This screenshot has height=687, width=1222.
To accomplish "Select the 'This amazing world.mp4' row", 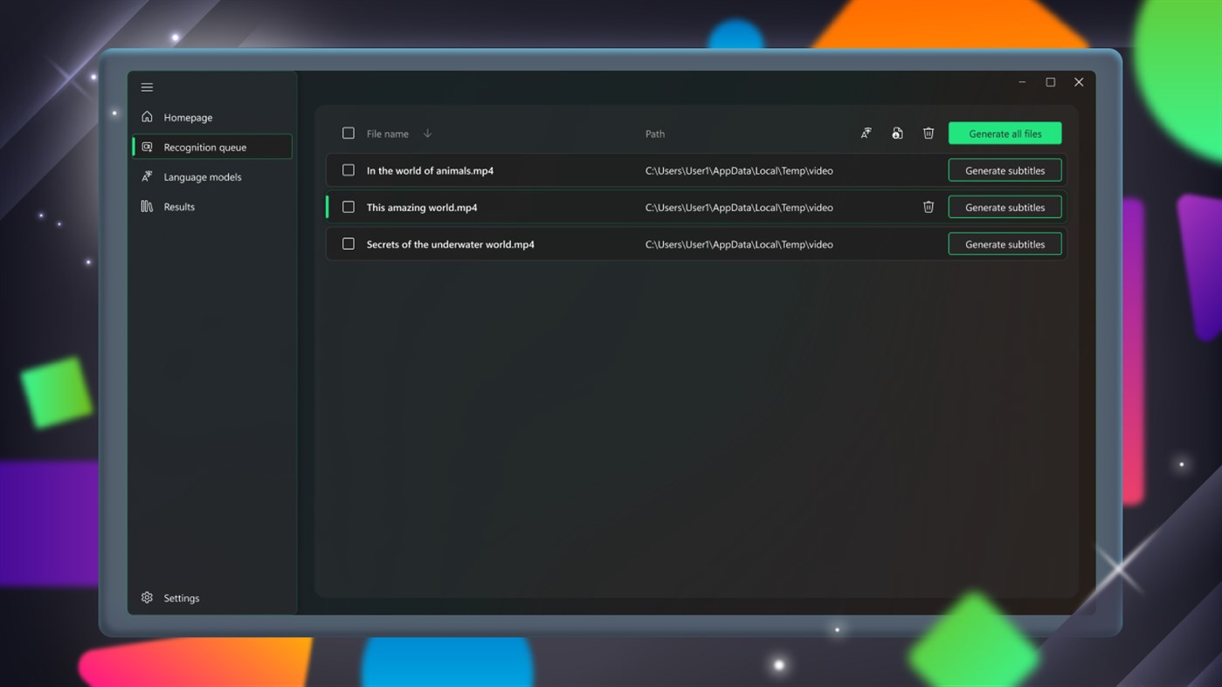I will coord(611,207).
